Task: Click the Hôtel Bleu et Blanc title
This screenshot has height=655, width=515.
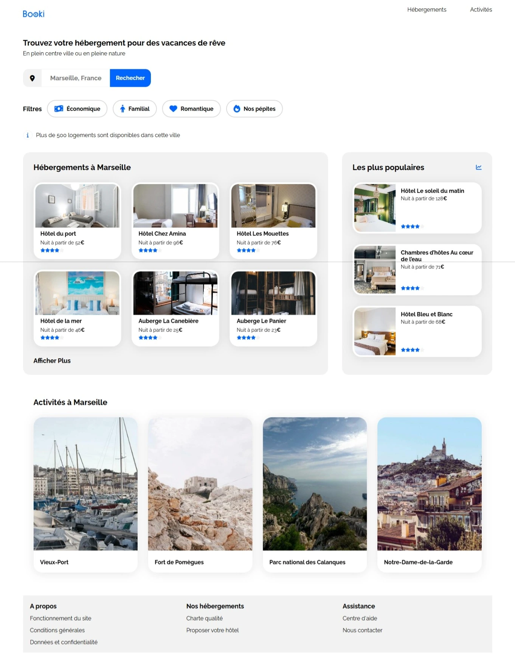Action: click(427, 314)
